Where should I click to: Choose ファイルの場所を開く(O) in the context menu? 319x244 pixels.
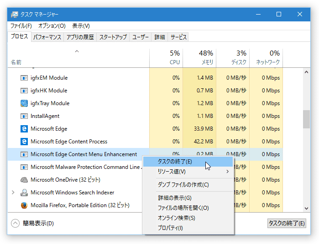188,208
